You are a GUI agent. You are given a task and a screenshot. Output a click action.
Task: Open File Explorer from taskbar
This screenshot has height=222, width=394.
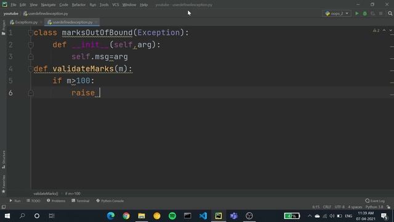142,216
